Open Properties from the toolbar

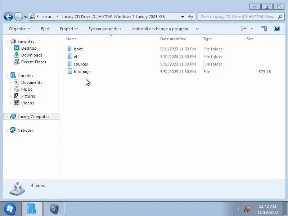69,29
